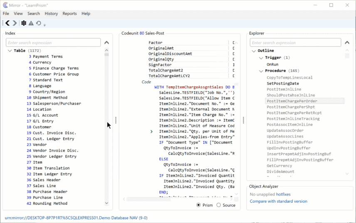
Task: Click the green marker arrow beside code line
Action: pyautogui.click(x=151, y=131)
